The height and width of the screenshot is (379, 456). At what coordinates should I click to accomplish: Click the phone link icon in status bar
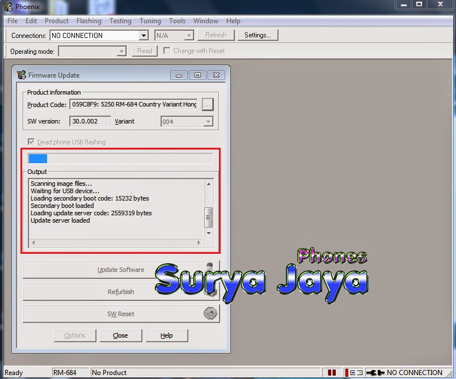[x=354, y=372]
